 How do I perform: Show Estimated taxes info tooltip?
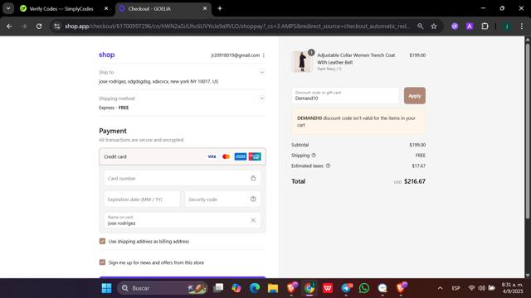click(328, 166)
